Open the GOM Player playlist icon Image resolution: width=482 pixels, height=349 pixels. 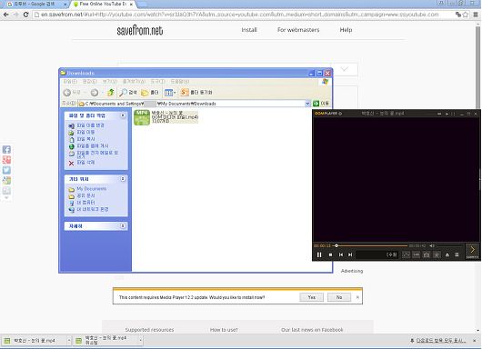coord(457,254)
